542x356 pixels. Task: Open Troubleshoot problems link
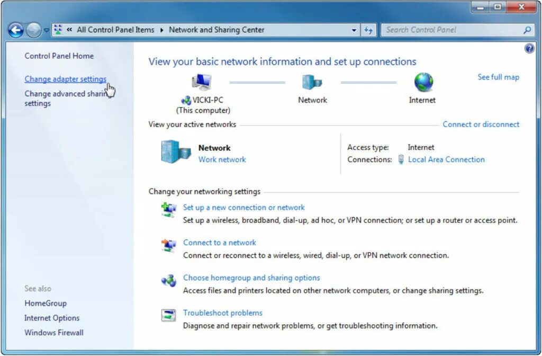click(x=223, y=313)
